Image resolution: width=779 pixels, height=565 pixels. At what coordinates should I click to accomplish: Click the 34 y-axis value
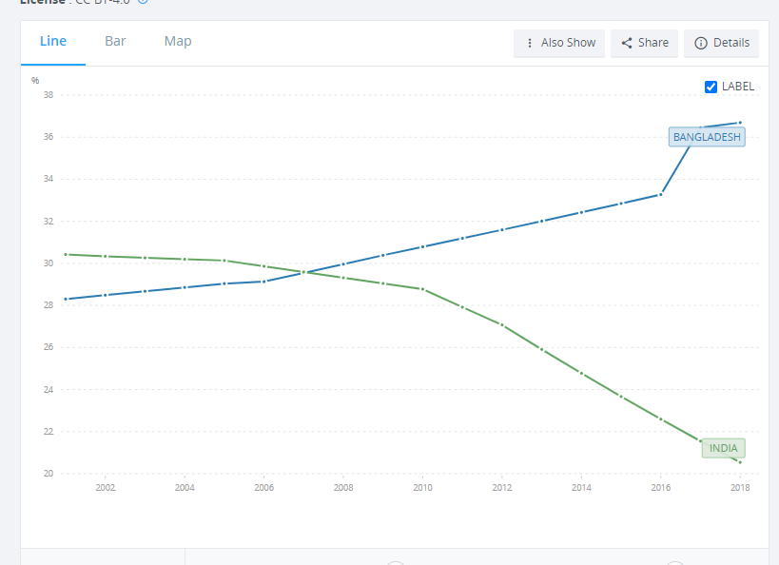pos(49,179)
